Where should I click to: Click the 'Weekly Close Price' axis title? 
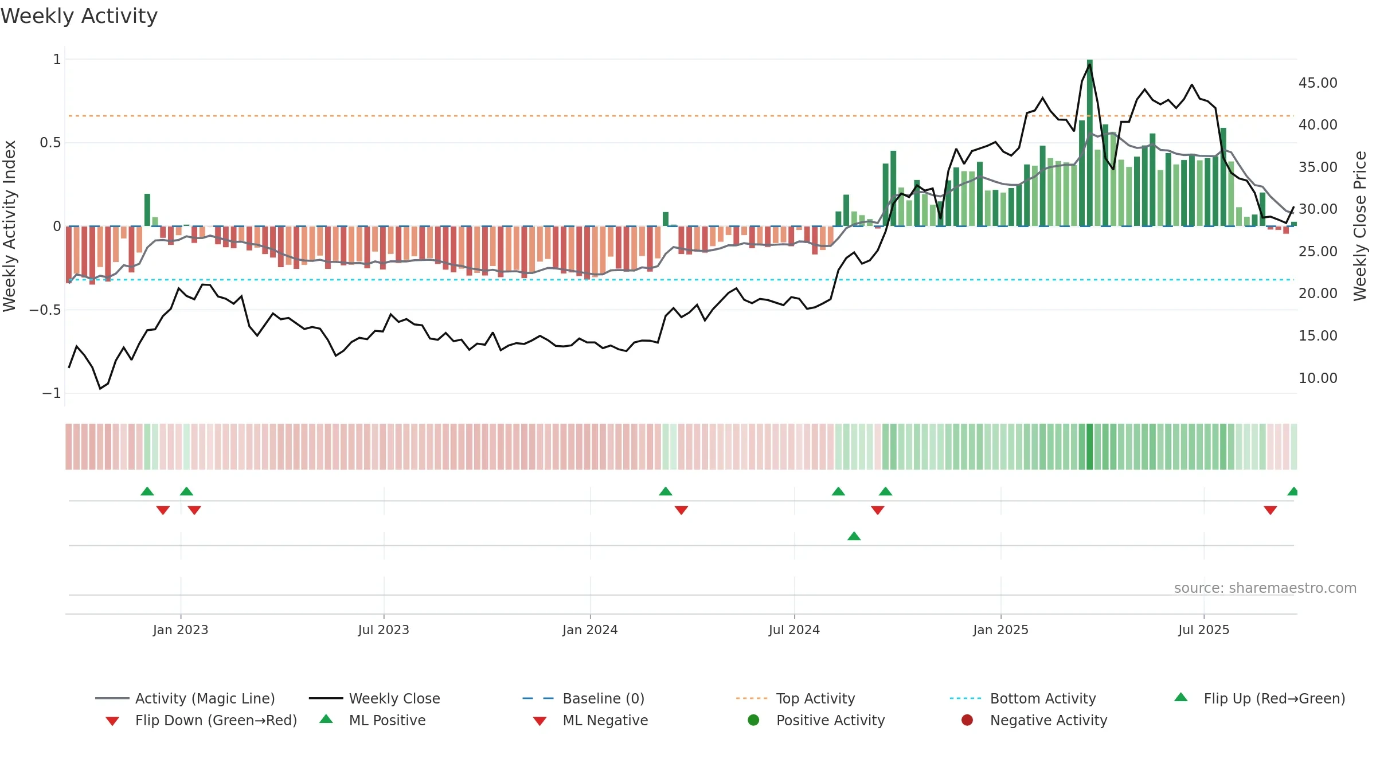(1361, 226)
